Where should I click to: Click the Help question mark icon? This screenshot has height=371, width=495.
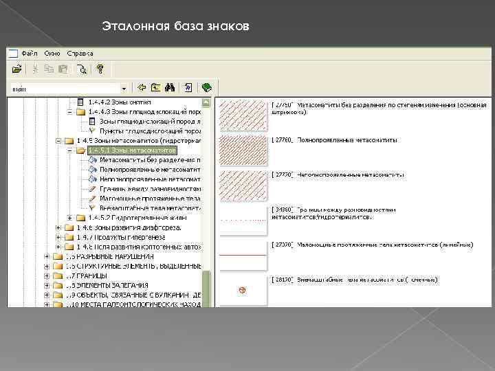[100, 69]
